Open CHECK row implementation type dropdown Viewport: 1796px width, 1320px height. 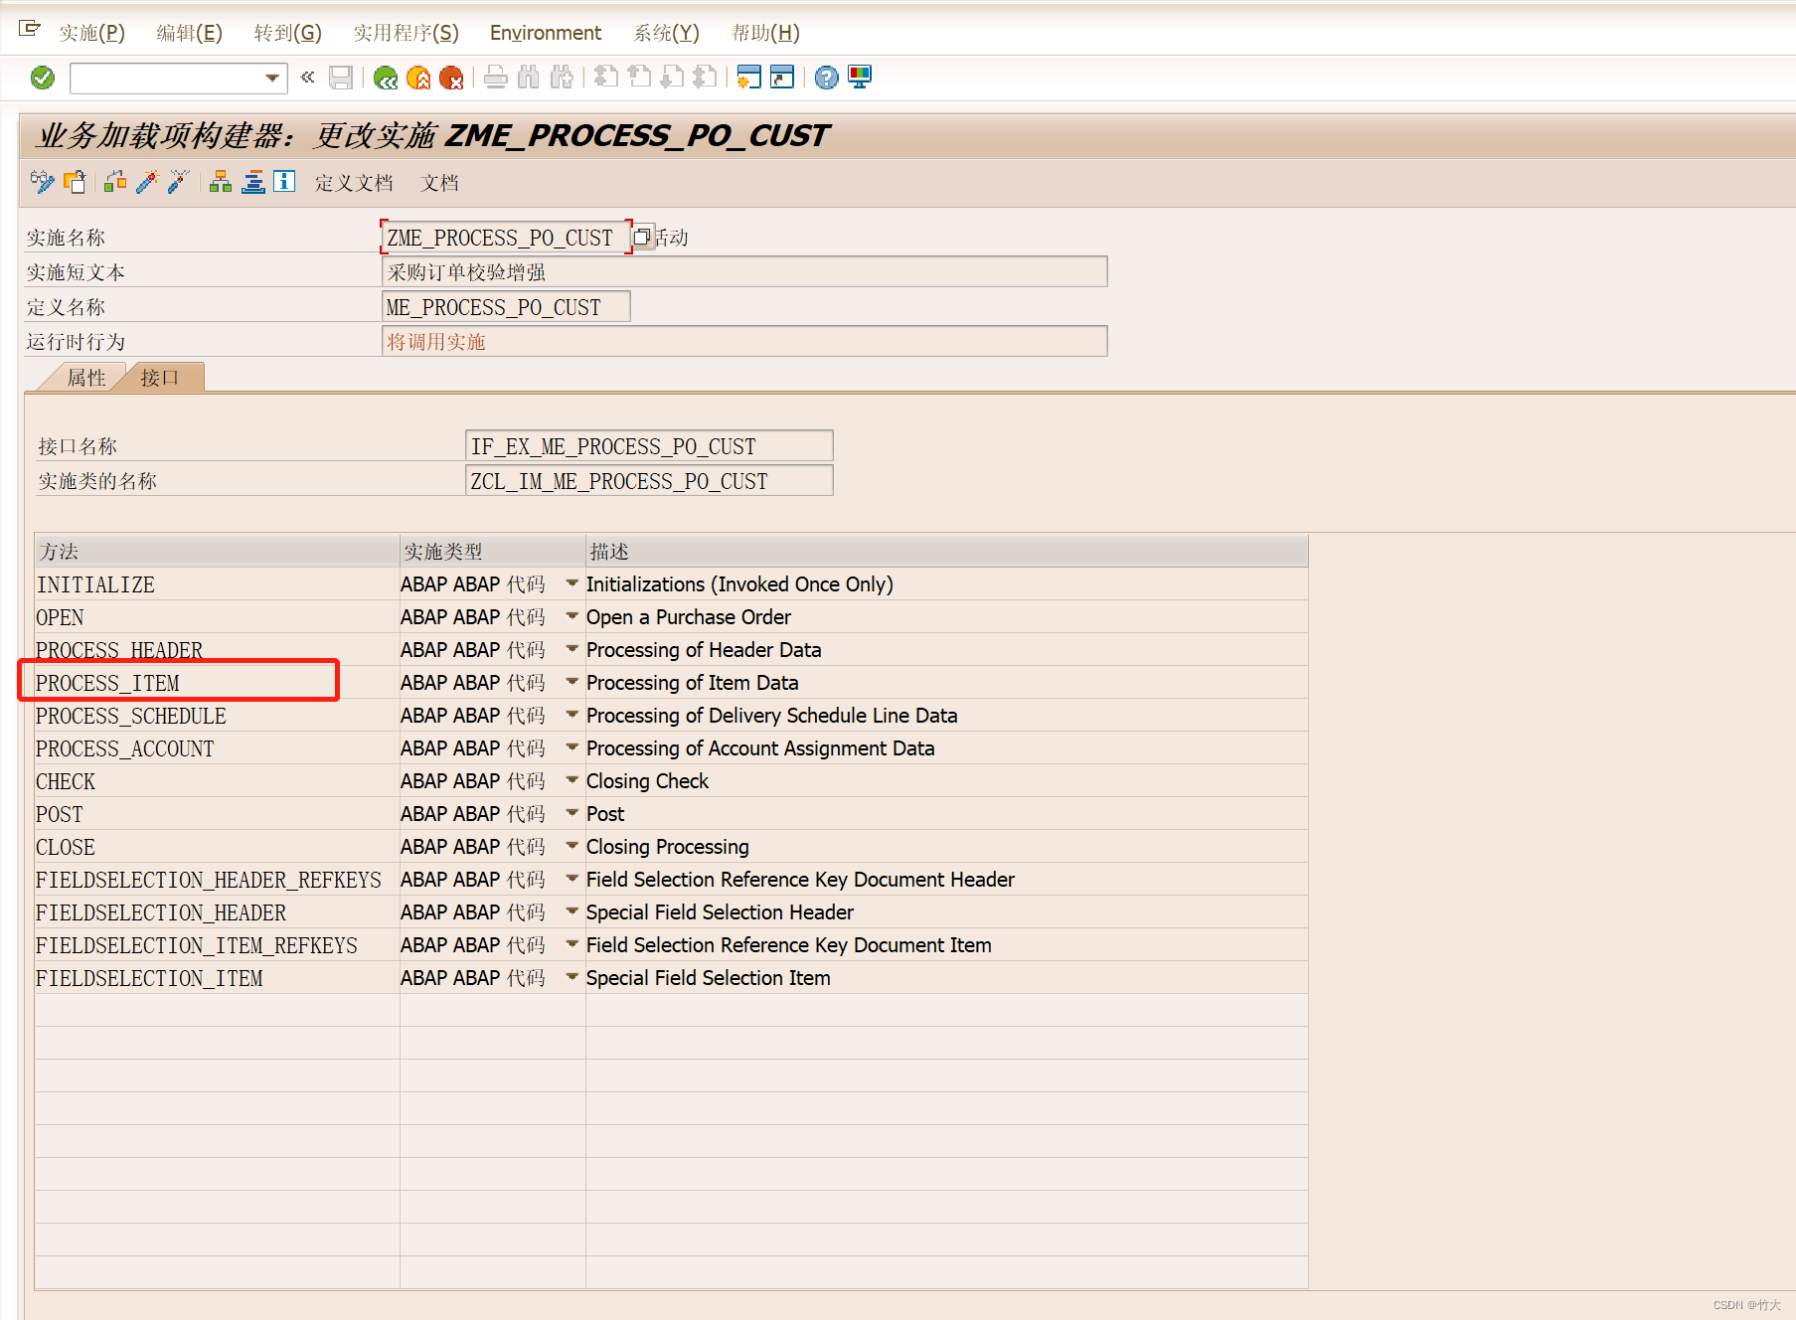571,781
